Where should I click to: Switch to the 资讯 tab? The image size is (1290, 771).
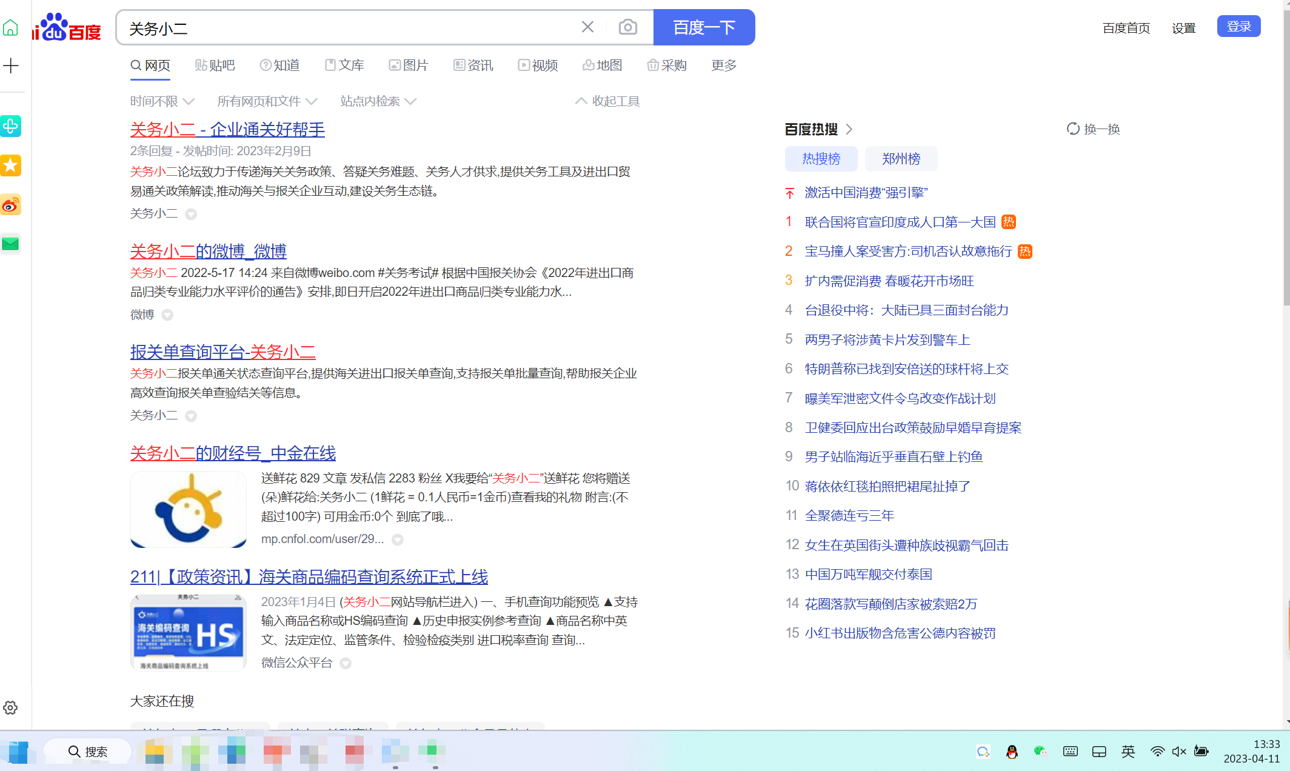473,65
